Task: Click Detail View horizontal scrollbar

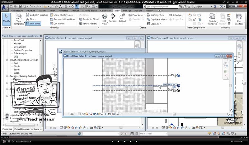Action: click(174, 114)
